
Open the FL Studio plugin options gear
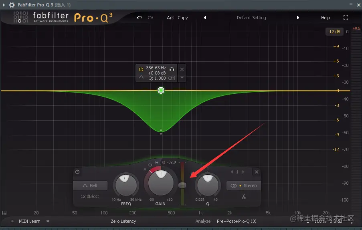click(x=12, y=5)
